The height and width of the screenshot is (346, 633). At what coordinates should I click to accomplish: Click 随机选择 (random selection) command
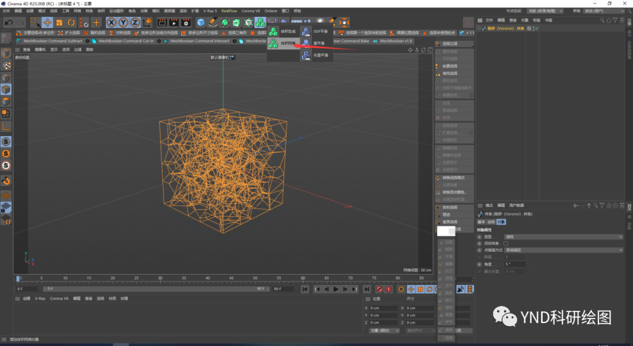pyautogui.click(x=94, y=33)
